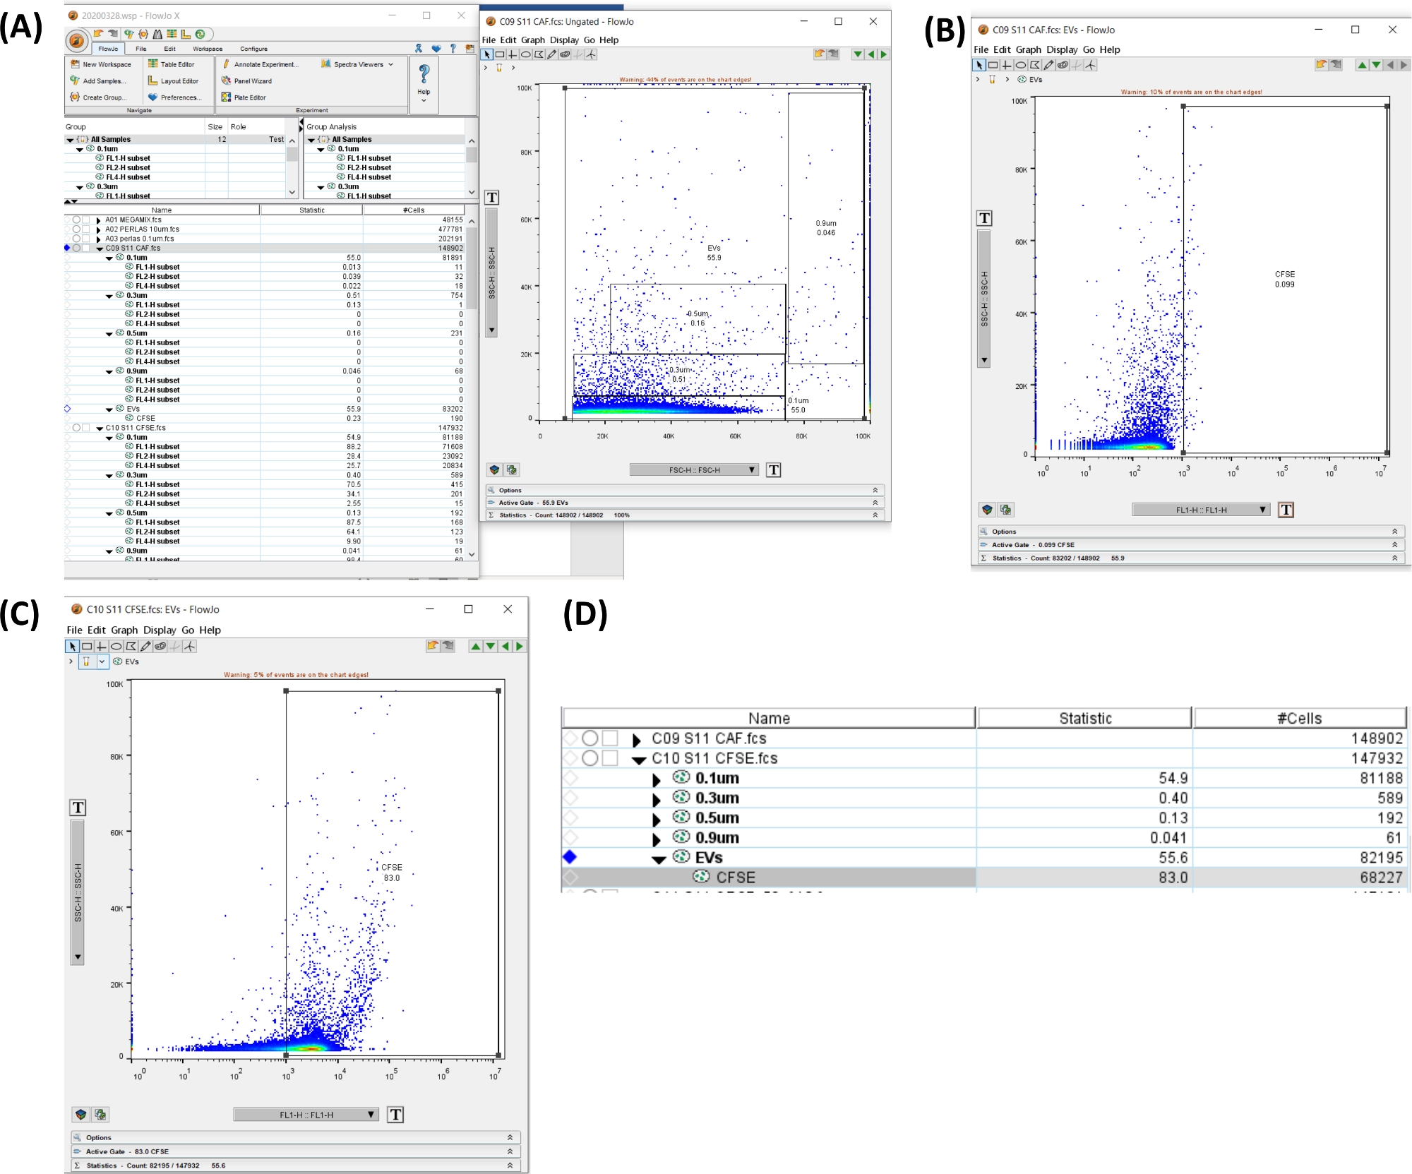
Task: Select the CFSE gate row in panel D
Action: pyautogui.click(x=734, y=877)
